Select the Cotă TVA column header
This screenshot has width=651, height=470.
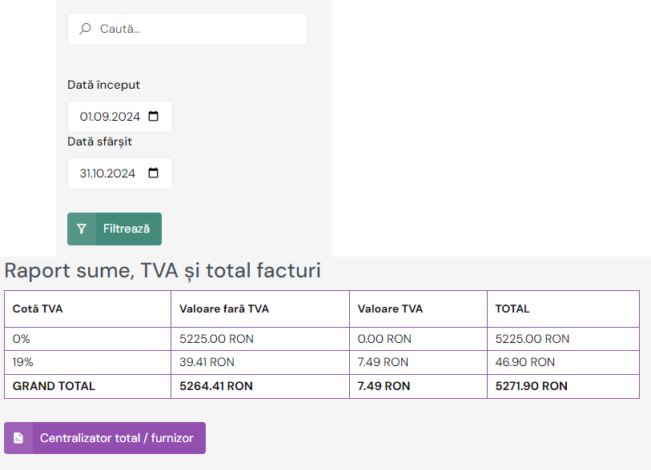[x=38, y=309]
